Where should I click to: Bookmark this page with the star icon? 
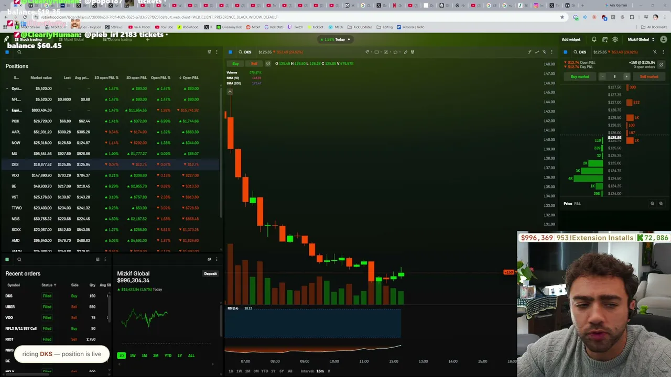(x=562, y=17)
